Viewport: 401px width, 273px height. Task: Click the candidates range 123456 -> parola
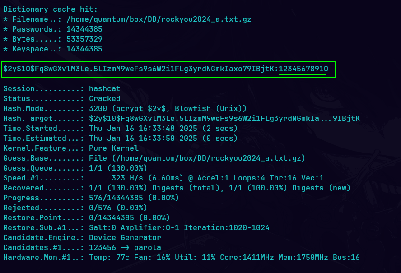coord(125,247)
